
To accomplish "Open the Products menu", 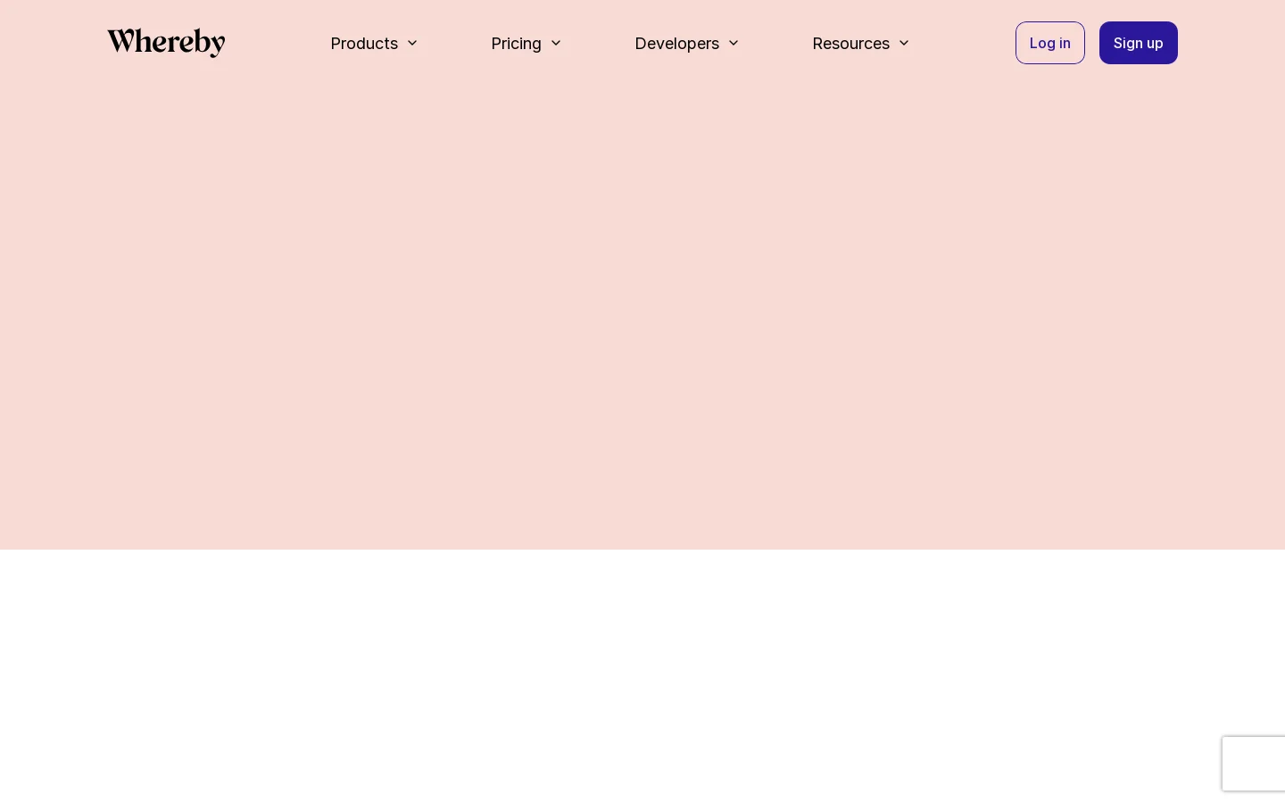I will pyautogui.click(x=364, y=43).
